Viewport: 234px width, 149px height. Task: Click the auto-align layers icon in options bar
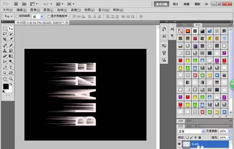[x=141, y=16]
